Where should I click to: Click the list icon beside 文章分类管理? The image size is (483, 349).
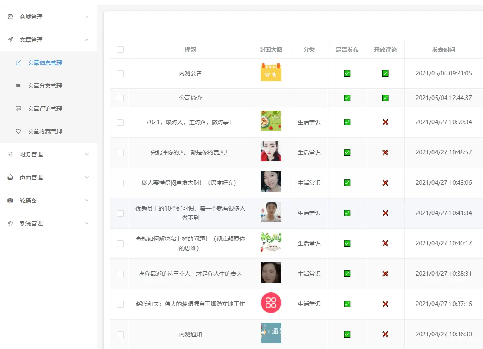pyautogui.click(x=18, y=86)
